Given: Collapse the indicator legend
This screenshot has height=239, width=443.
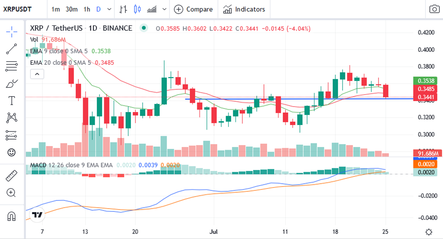Looking at the screenshot, I should tap(37, 74).
